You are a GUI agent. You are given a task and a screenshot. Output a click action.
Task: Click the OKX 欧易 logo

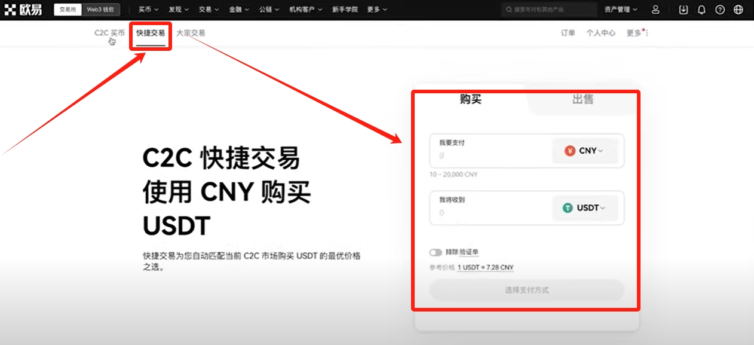[x=23, y=10]
